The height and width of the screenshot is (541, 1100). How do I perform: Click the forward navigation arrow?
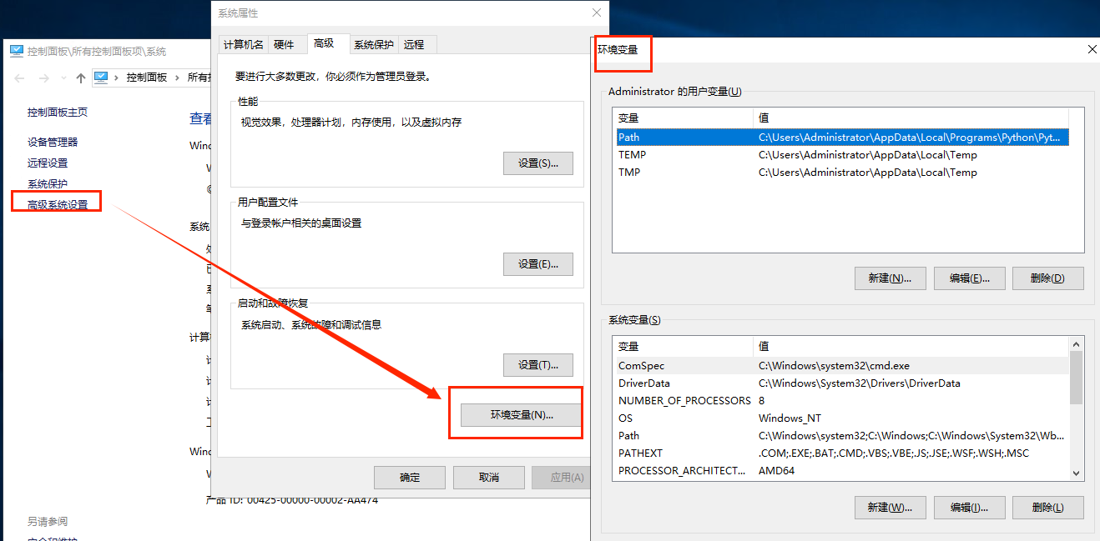(43, 78)
